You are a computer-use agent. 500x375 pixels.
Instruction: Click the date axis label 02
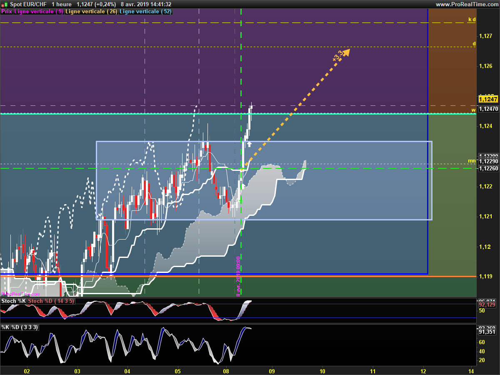click(x=27, y=370)
